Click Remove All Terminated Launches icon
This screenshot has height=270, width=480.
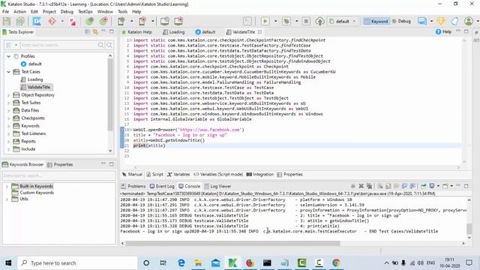[370, 186]
